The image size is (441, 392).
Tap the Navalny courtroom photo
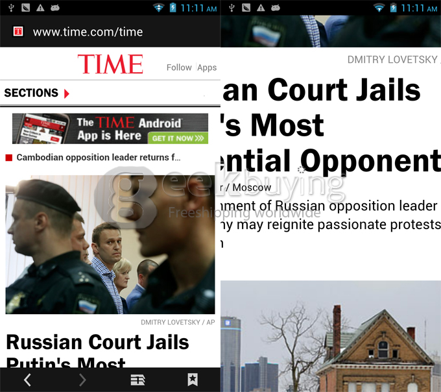click(110, 245)
